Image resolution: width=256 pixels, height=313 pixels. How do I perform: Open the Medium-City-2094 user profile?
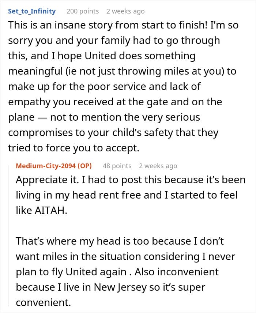pyautogui.click(x=46, y=166)
